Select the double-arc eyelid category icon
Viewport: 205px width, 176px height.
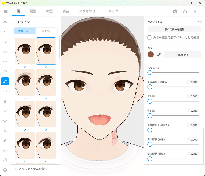click(x=5, y=71)
